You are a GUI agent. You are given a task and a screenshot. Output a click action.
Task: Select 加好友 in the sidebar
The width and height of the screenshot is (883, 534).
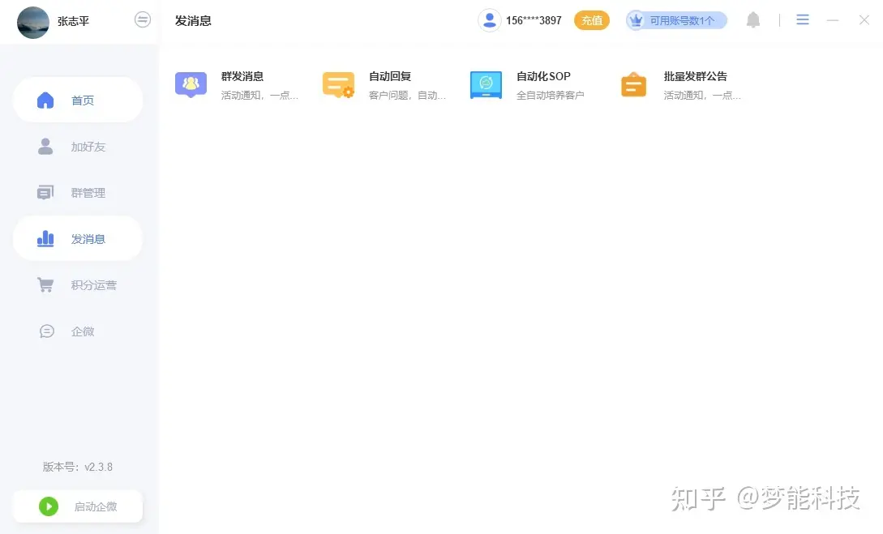coord(78,147)
